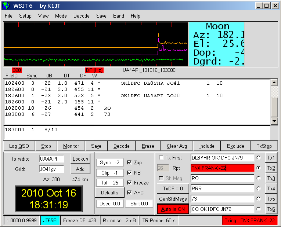Click the Grid locator input field
Viewport: 281px width, 227px height.
tap(51, 169)
